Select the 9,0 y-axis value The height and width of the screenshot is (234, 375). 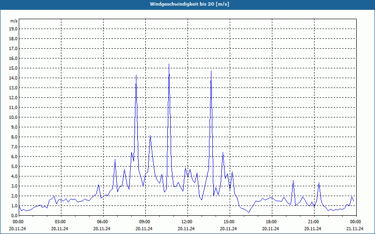click(14, 127)
